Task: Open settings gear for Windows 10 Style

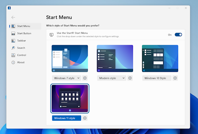Action: click(175, 78)
